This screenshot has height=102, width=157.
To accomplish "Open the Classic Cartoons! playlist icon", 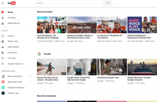I will (3, 64).
